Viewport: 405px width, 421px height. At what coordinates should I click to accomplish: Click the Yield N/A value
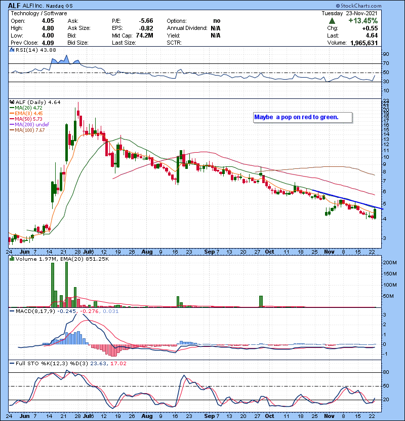[216, 36]
